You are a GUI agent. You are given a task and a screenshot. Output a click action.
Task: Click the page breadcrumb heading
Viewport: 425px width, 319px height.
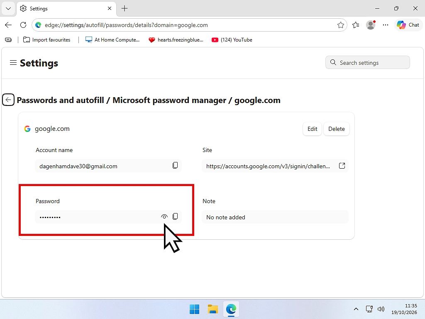tap(149, 100)
